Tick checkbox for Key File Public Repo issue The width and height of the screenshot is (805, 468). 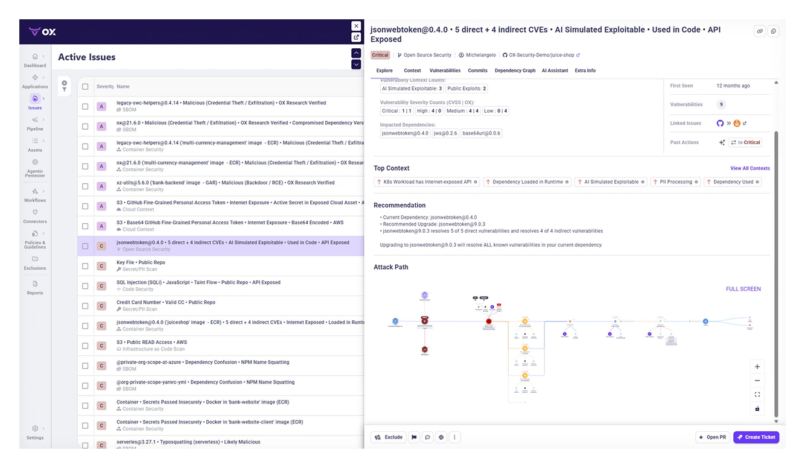pos(85,266)
